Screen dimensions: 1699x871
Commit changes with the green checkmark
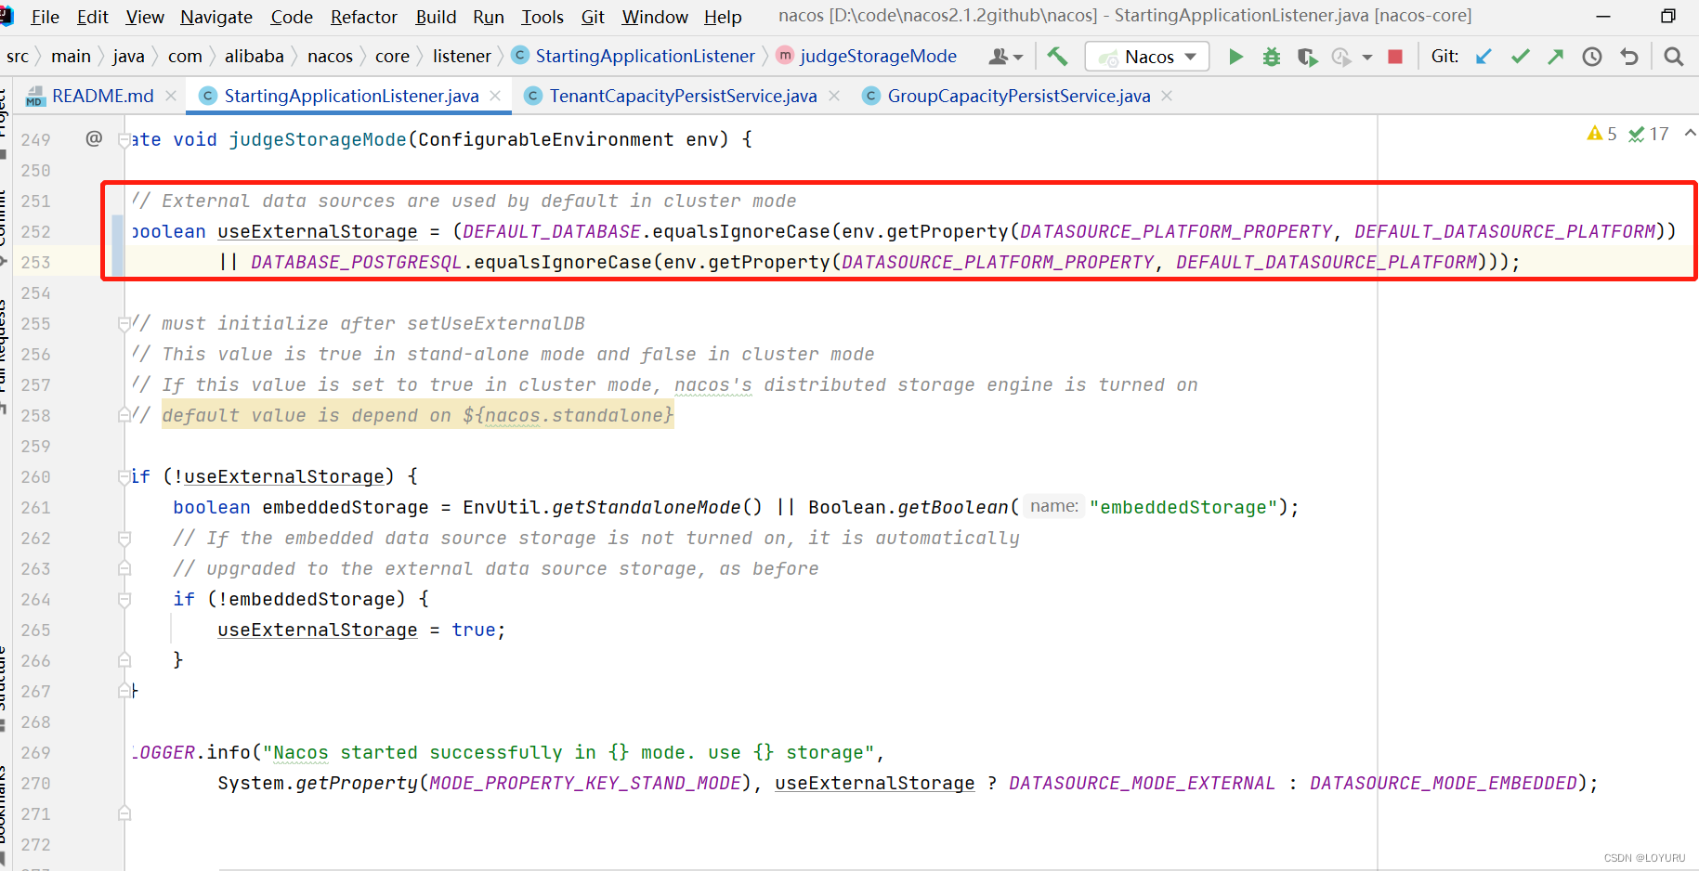[x=1520, y=57]
